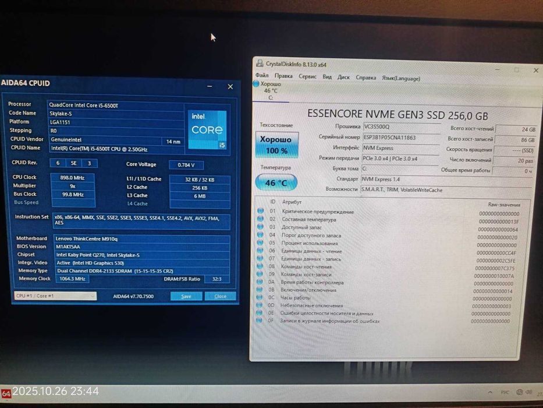This screenshot has height=408, width=543.
Task: Click the 46 °C temperature button
Action: pos(276,182)
